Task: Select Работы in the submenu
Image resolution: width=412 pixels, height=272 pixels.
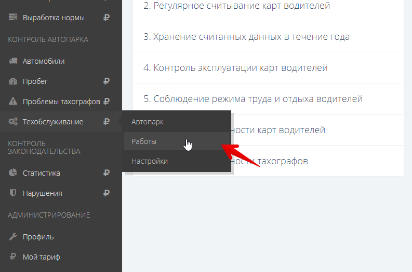Action: tap(177, 141)
